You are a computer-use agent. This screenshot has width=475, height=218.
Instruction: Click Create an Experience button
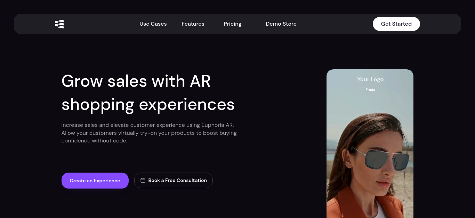tap(95, 181)
